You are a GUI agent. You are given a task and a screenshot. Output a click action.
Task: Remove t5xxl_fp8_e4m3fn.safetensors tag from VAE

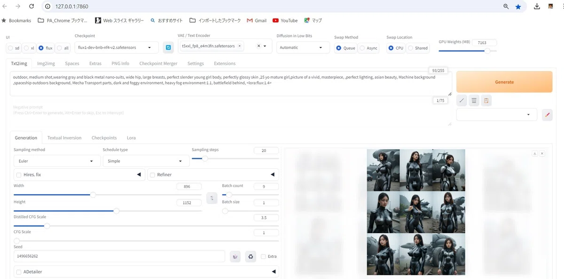coord(239,46)
